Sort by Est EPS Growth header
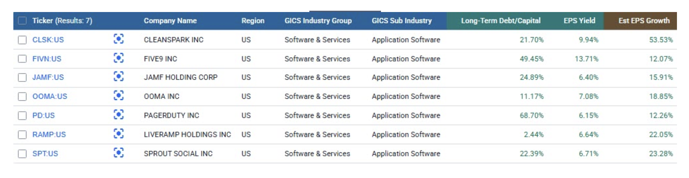Viewport: 689px width, 178px height. click(x=644, y=20)
